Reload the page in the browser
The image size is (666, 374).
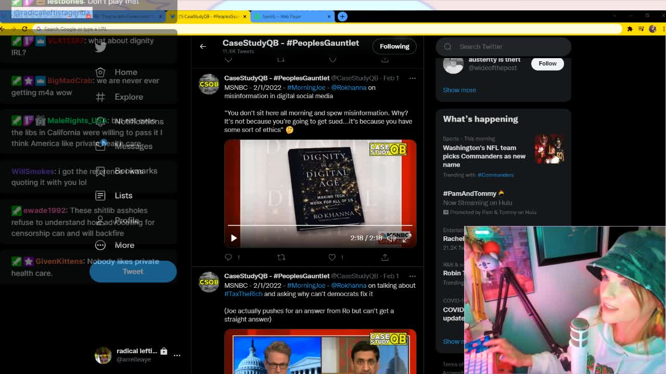[x=24, y=29]
